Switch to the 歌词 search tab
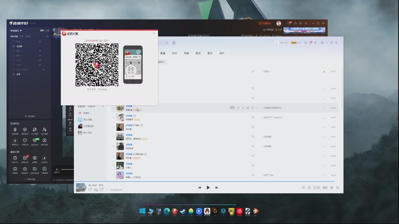Screen dimensions: 399x224 (198, 53)
